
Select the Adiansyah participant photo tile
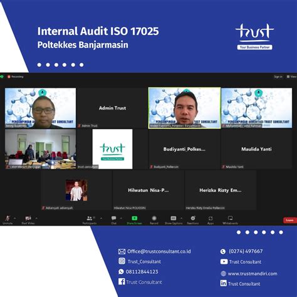[76, 190]
